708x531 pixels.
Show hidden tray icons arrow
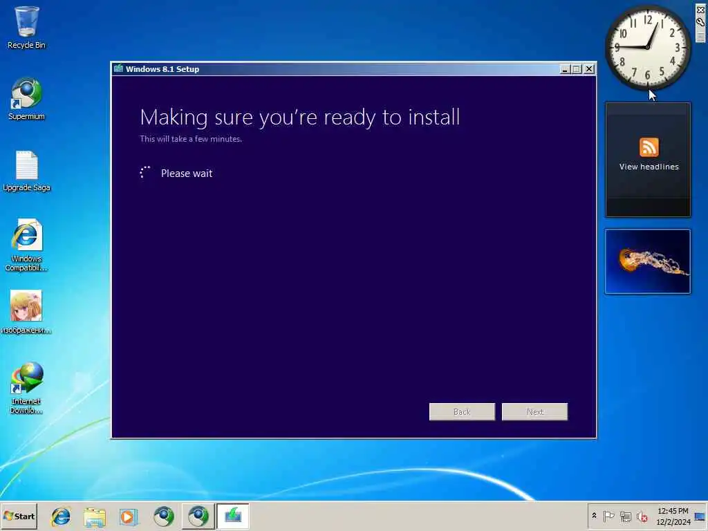tap(594, 516)
